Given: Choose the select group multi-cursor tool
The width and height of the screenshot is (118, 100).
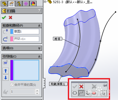Looking at the screenshot, I should (88, 93).
